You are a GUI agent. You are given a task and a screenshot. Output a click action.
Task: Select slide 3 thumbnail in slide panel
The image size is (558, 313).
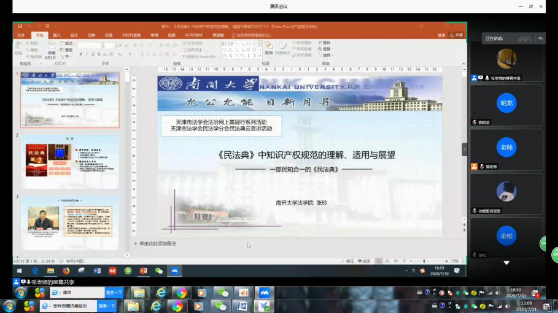70,223
